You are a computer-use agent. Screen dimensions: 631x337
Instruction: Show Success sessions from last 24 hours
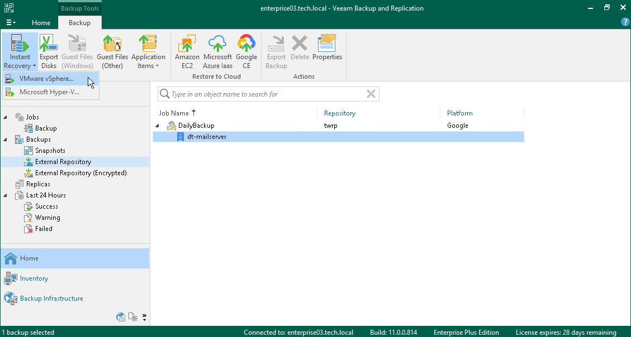(x=46, y=206)
